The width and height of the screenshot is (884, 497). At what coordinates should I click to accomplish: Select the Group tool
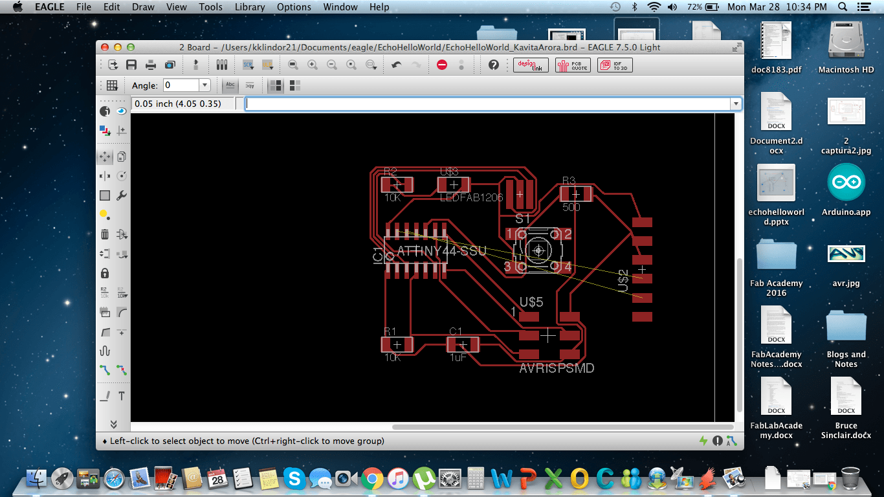point(104,195)
